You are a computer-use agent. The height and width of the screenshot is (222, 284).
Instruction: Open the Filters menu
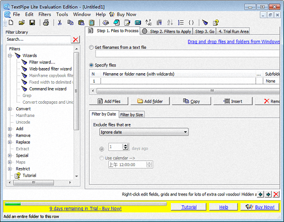click(44, 14)
